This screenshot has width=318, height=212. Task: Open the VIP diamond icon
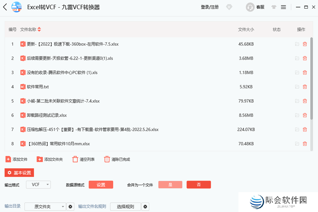point(229,7)
